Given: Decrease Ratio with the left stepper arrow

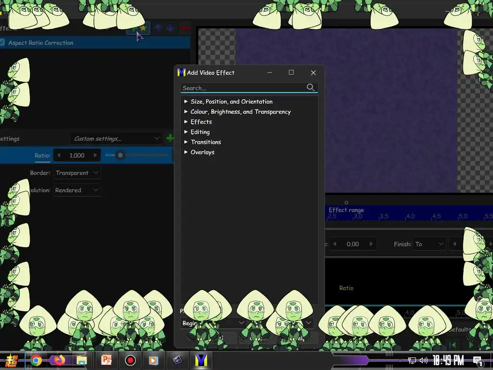Looking at the screenshot, I should tap(58, 155).
